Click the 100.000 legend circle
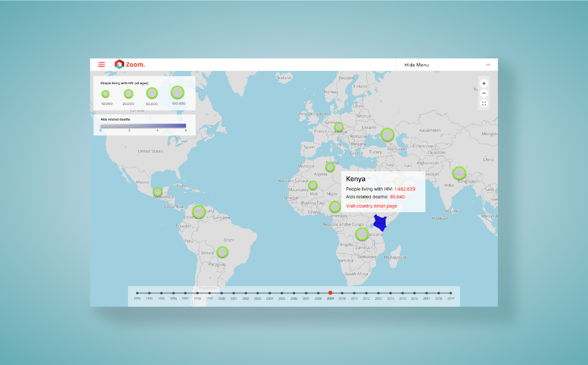 178,92
